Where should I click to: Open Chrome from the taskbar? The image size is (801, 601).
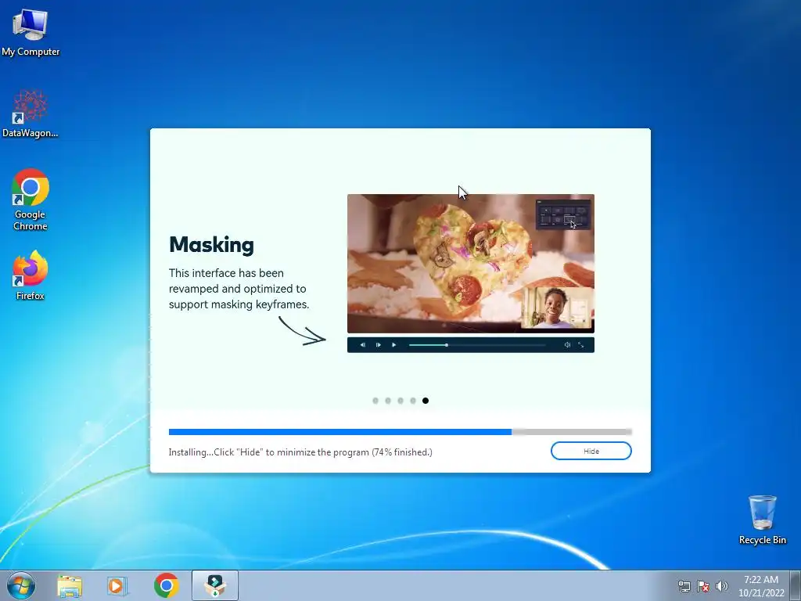[x=166, y=585]
